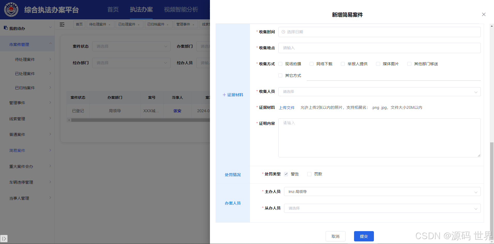
Task: Close the 新增简易案件 dialog
Action: [484, 14]
